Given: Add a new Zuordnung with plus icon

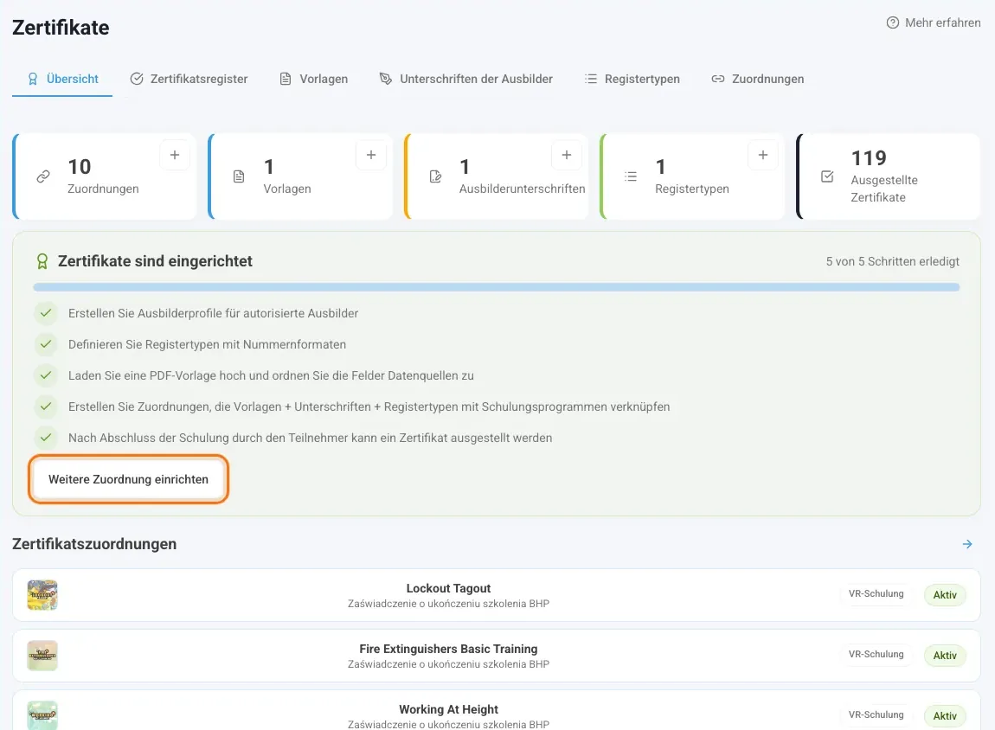Looking at the screenshot, I should [175, 156].
